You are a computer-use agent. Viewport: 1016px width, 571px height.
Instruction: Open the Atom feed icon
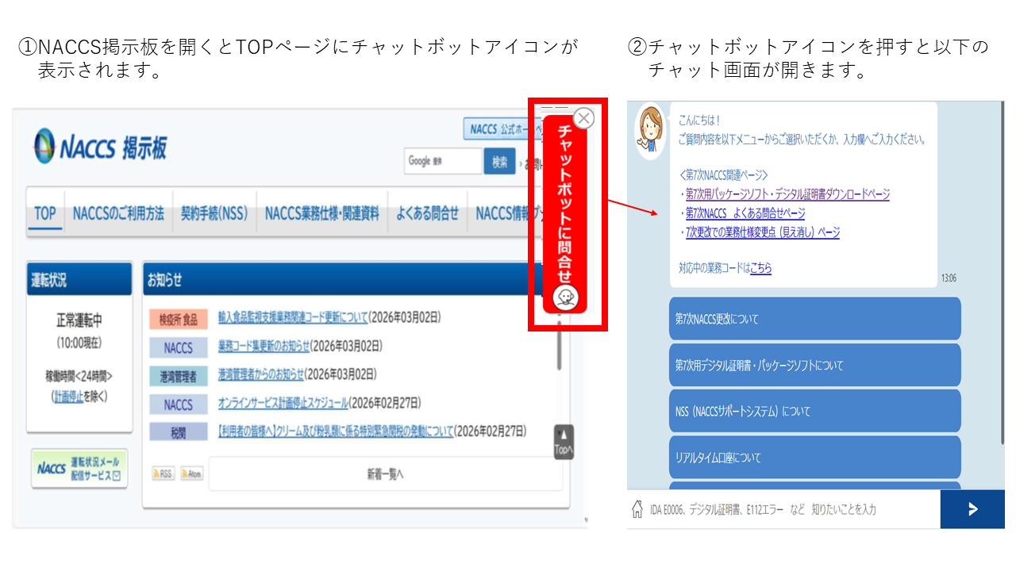click(x=191, y=473)
